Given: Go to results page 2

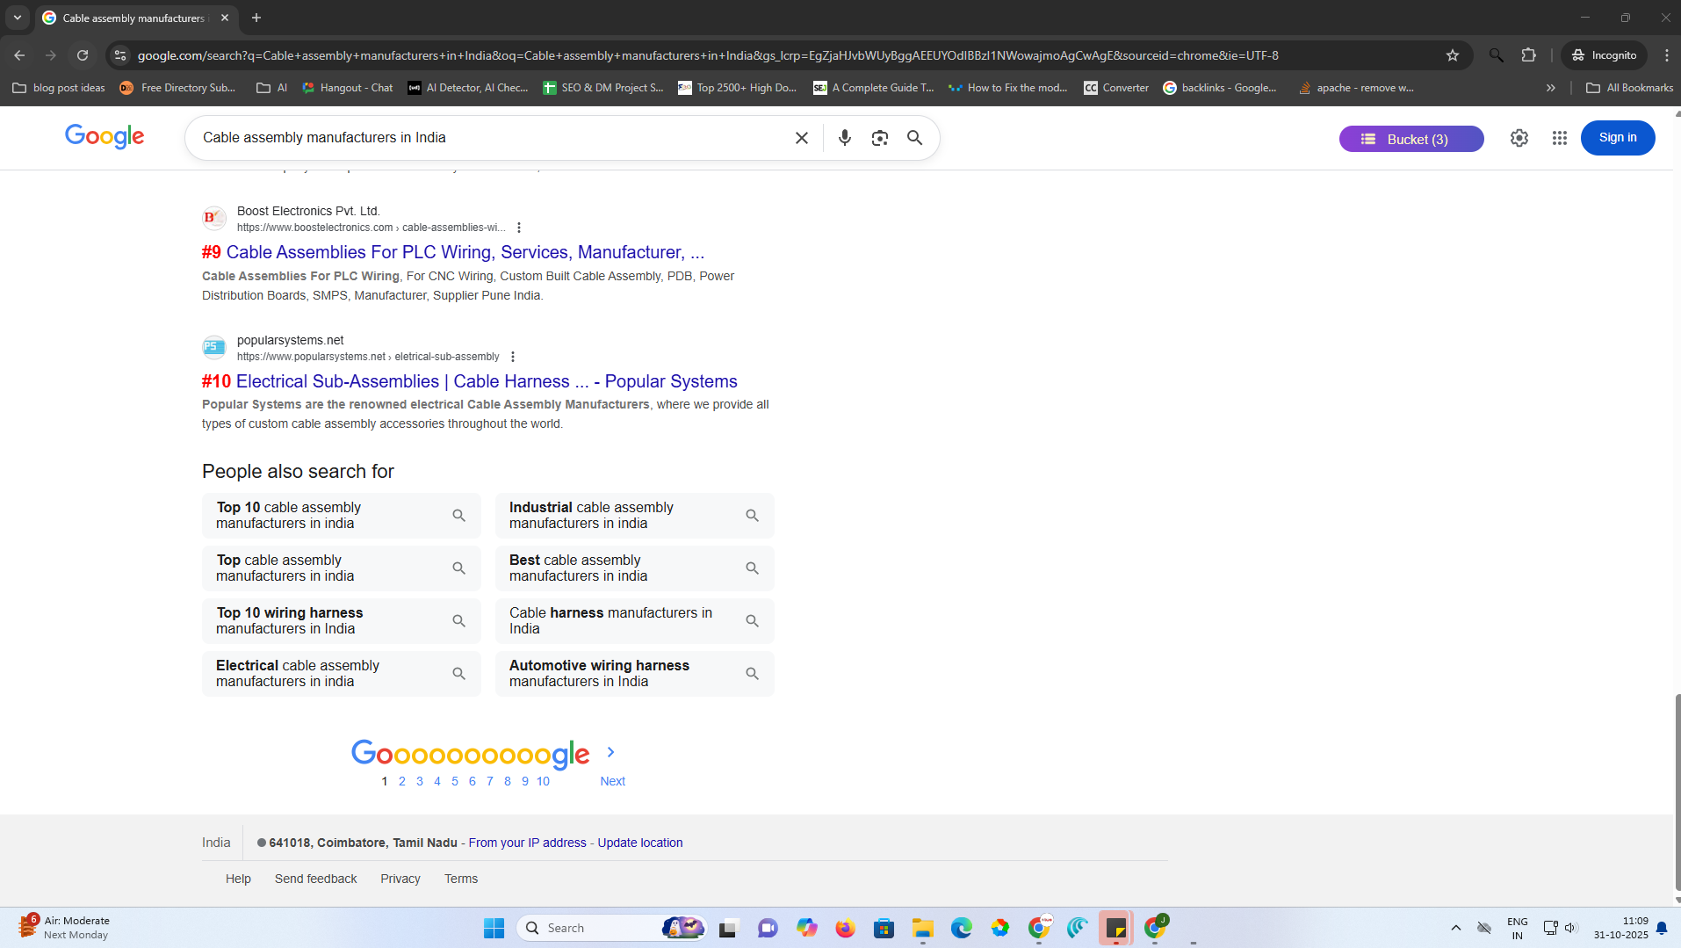Looking at the screenshot, I should 401,781.
